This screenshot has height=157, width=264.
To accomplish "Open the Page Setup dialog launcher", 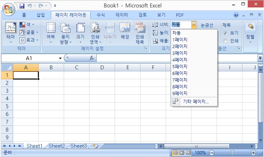I will click(x=146, y=48).
